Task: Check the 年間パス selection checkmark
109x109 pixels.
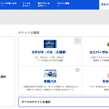Action: (77, 70)
